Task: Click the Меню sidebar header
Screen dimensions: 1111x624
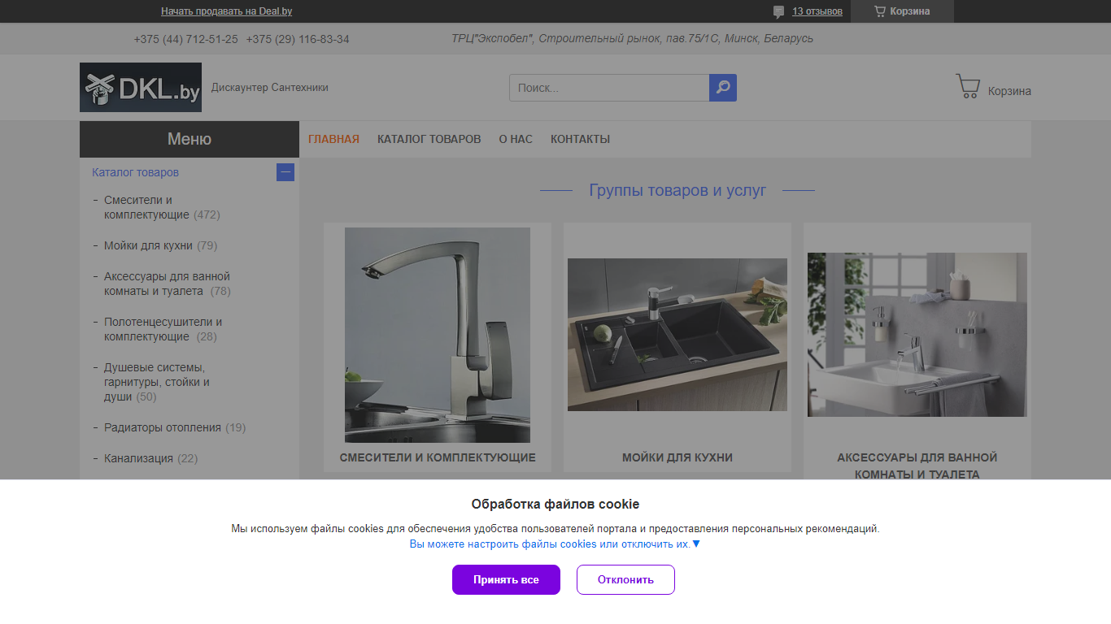Action: click(x=190, y=139)
